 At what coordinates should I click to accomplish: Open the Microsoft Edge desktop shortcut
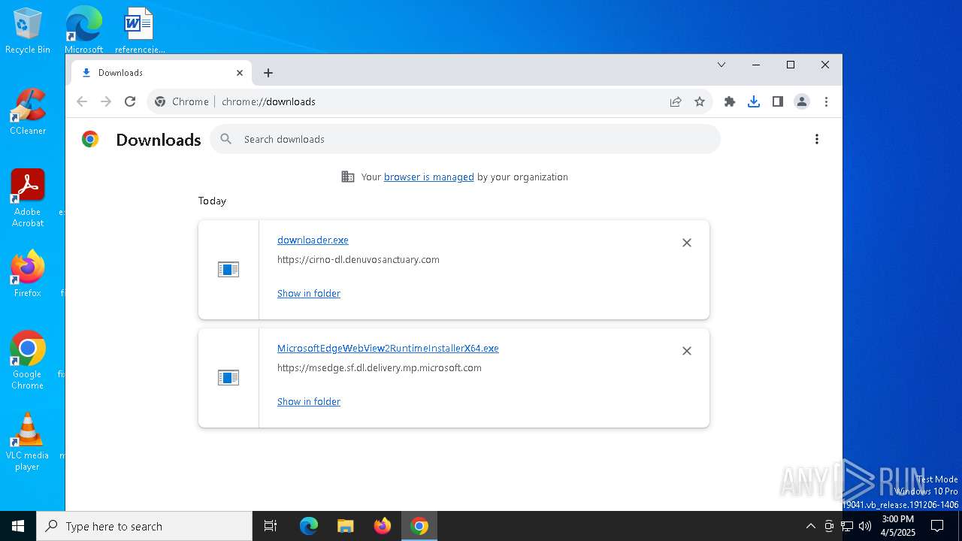[84, 30]
